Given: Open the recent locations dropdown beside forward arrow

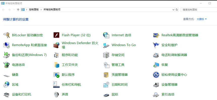Looking at the screenshot, I should coord(14,10).
